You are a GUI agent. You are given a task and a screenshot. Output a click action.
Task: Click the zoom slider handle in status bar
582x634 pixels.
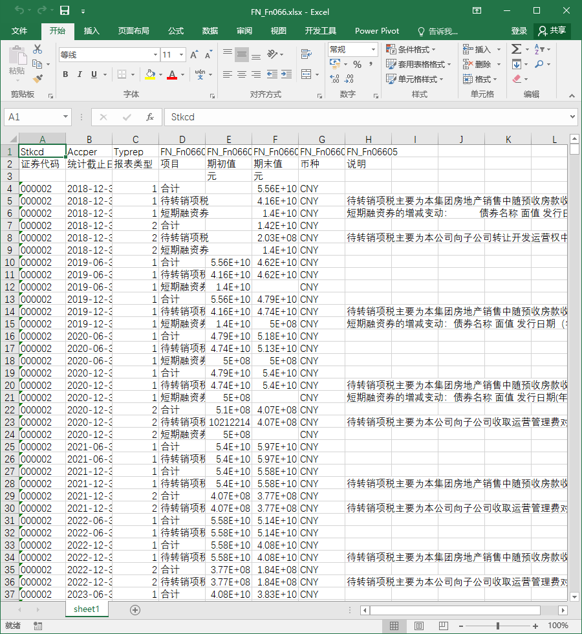pos(498,626)
